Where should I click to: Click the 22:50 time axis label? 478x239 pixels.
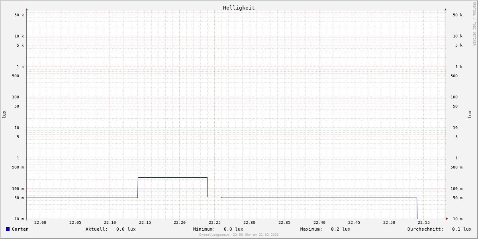pos(389,223)
